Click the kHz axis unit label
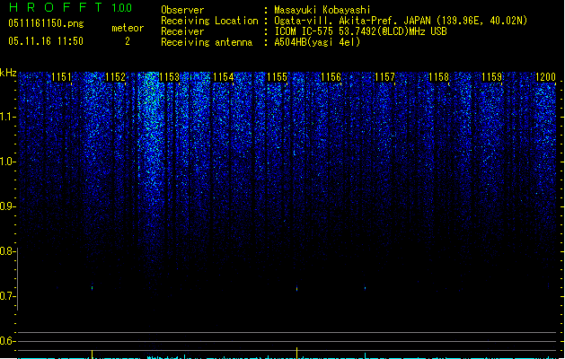Image resolution: width=565 pixels, height=359 pixels. (8, 73)
